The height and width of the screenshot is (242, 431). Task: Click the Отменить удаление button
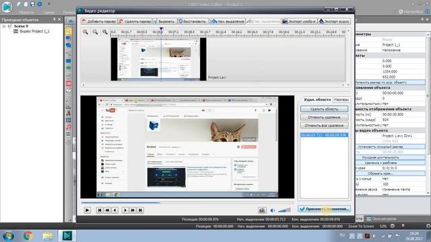click(324, 117)
